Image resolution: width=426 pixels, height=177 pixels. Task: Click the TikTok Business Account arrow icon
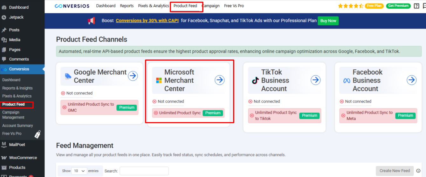point(315,80)
